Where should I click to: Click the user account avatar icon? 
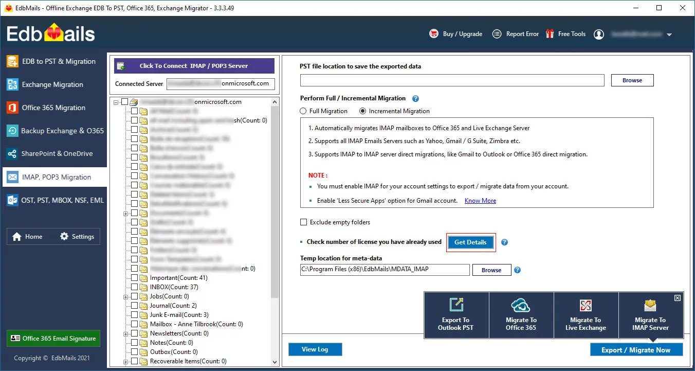599,34
